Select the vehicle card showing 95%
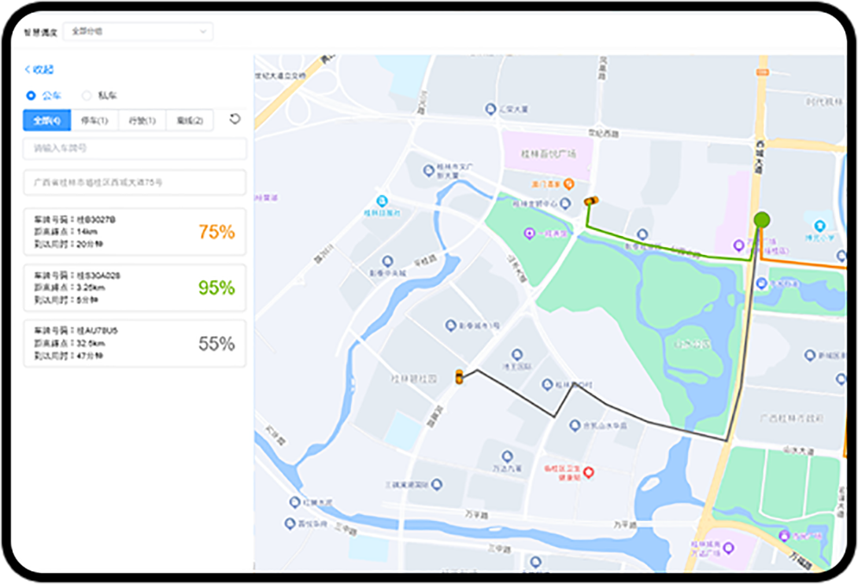 click(135, 287)
